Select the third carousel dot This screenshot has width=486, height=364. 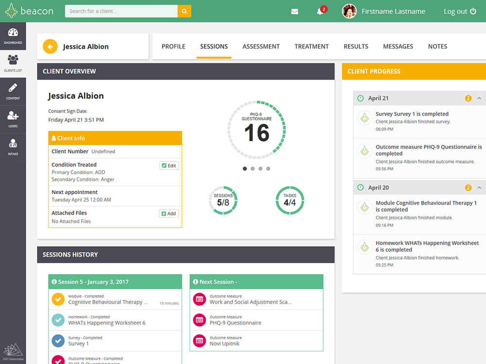(260, 169)
